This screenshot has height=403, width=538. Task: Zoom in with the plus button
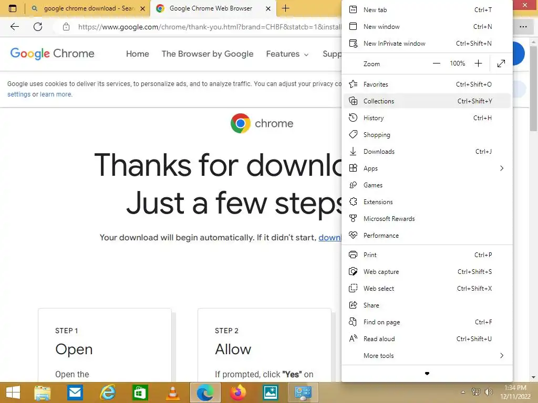[478, 63]
